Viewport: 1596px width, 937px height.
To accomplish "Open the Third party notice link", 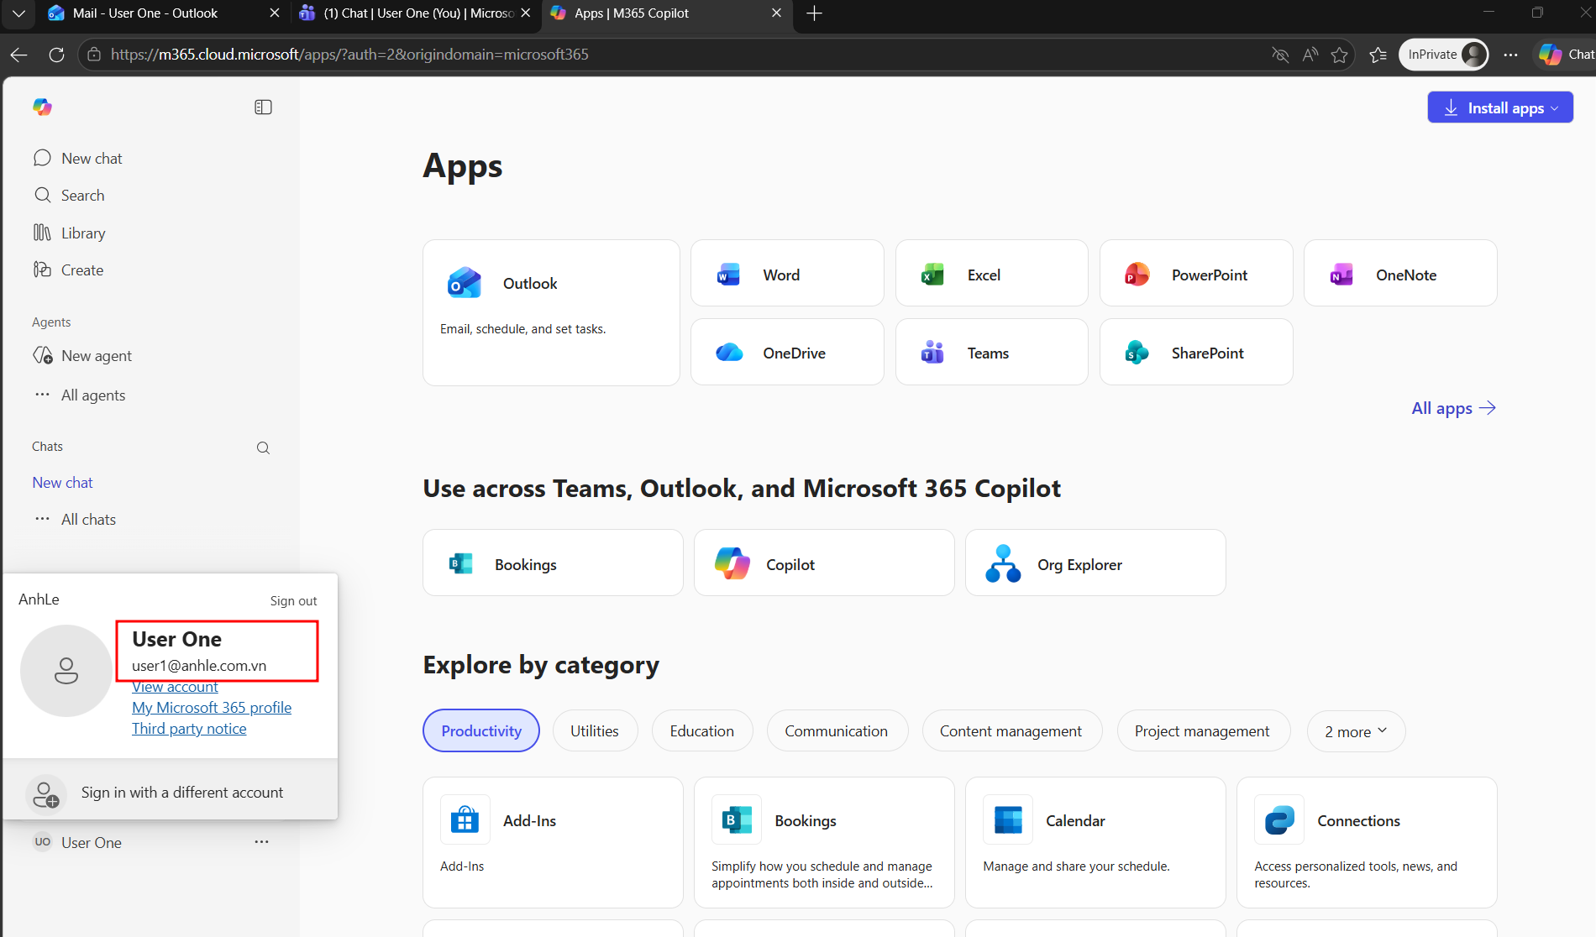I will (x=189, y=729).
